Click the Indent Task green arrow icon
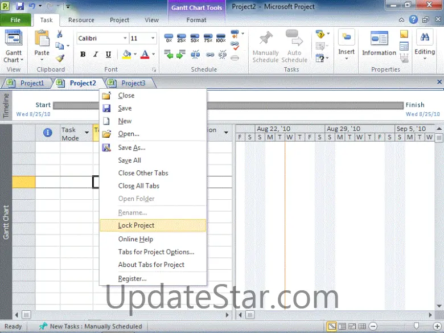This screenshot has width=444, height=333. click(181, 54)
